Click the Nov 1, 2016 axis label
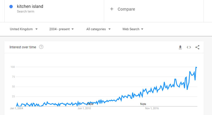Viewport: 212px width, 115px height. click(152, 108)
